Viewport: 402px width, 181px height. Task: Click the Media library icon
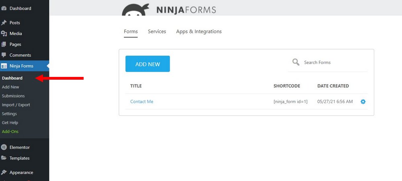(4, 34)
